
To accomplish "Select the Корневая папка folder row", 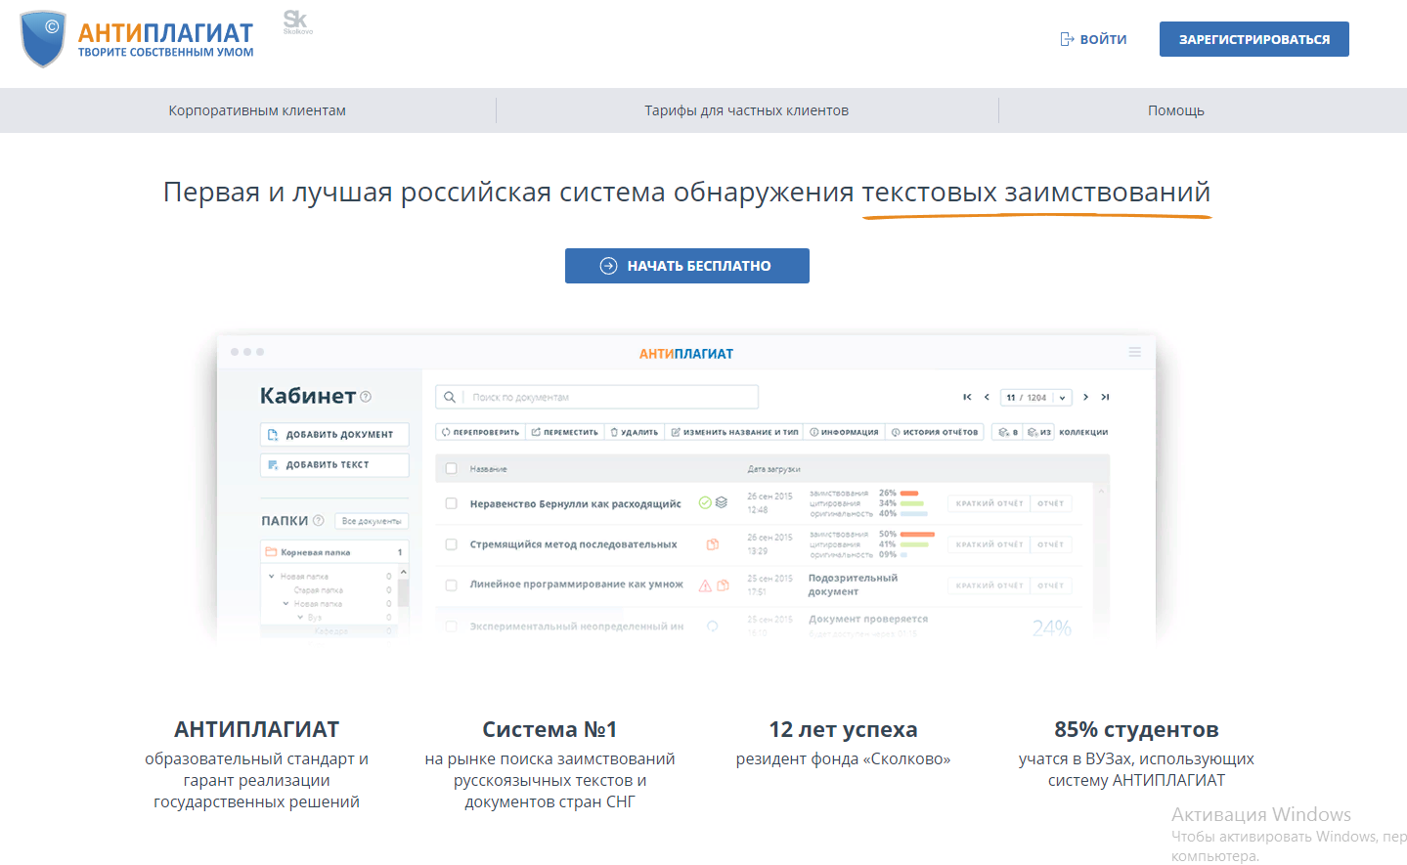I will (334, 552).
